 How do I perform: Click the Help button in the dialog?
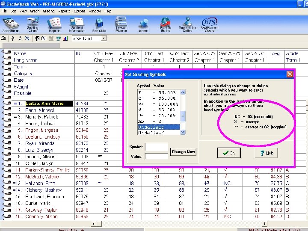[267, 153]
